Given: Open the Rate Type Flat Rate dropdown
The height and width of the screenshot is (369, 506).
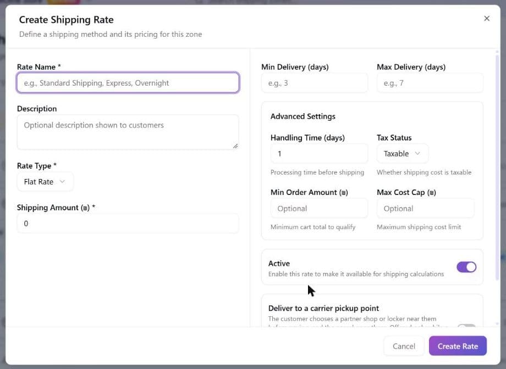Looking at the screenshot, I should [x=45, y=182].
